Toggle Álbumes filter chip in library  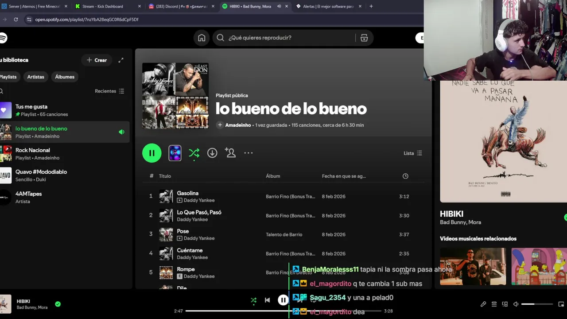click(x=65, y=77)
